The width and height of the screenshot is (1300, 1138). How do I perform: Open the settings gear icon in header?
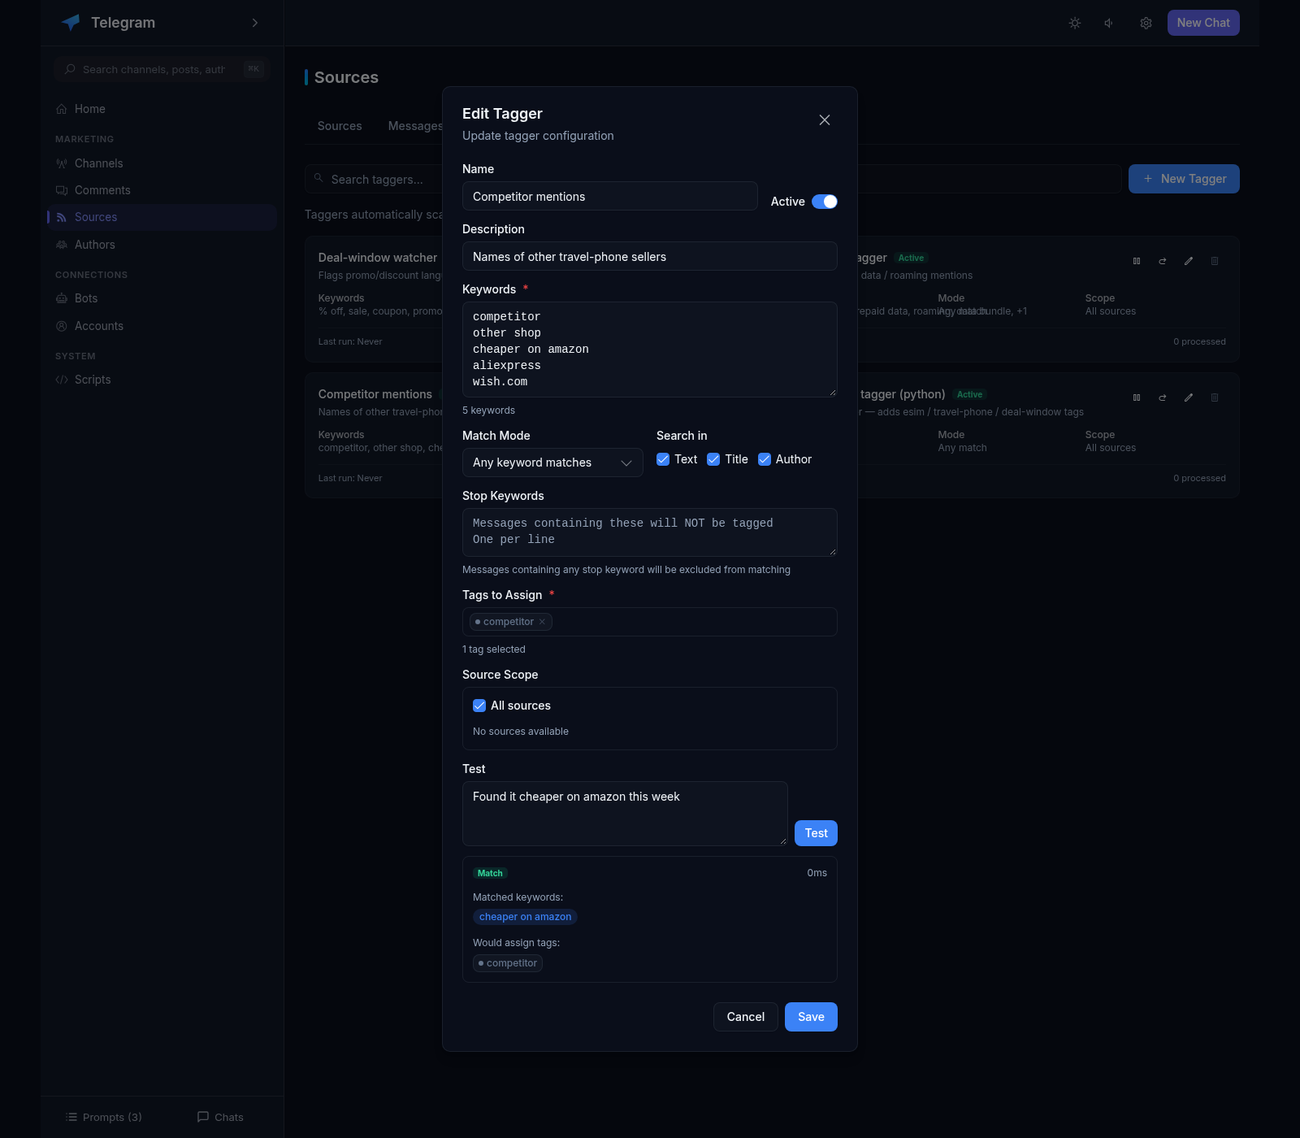(x=1146, y=23)
